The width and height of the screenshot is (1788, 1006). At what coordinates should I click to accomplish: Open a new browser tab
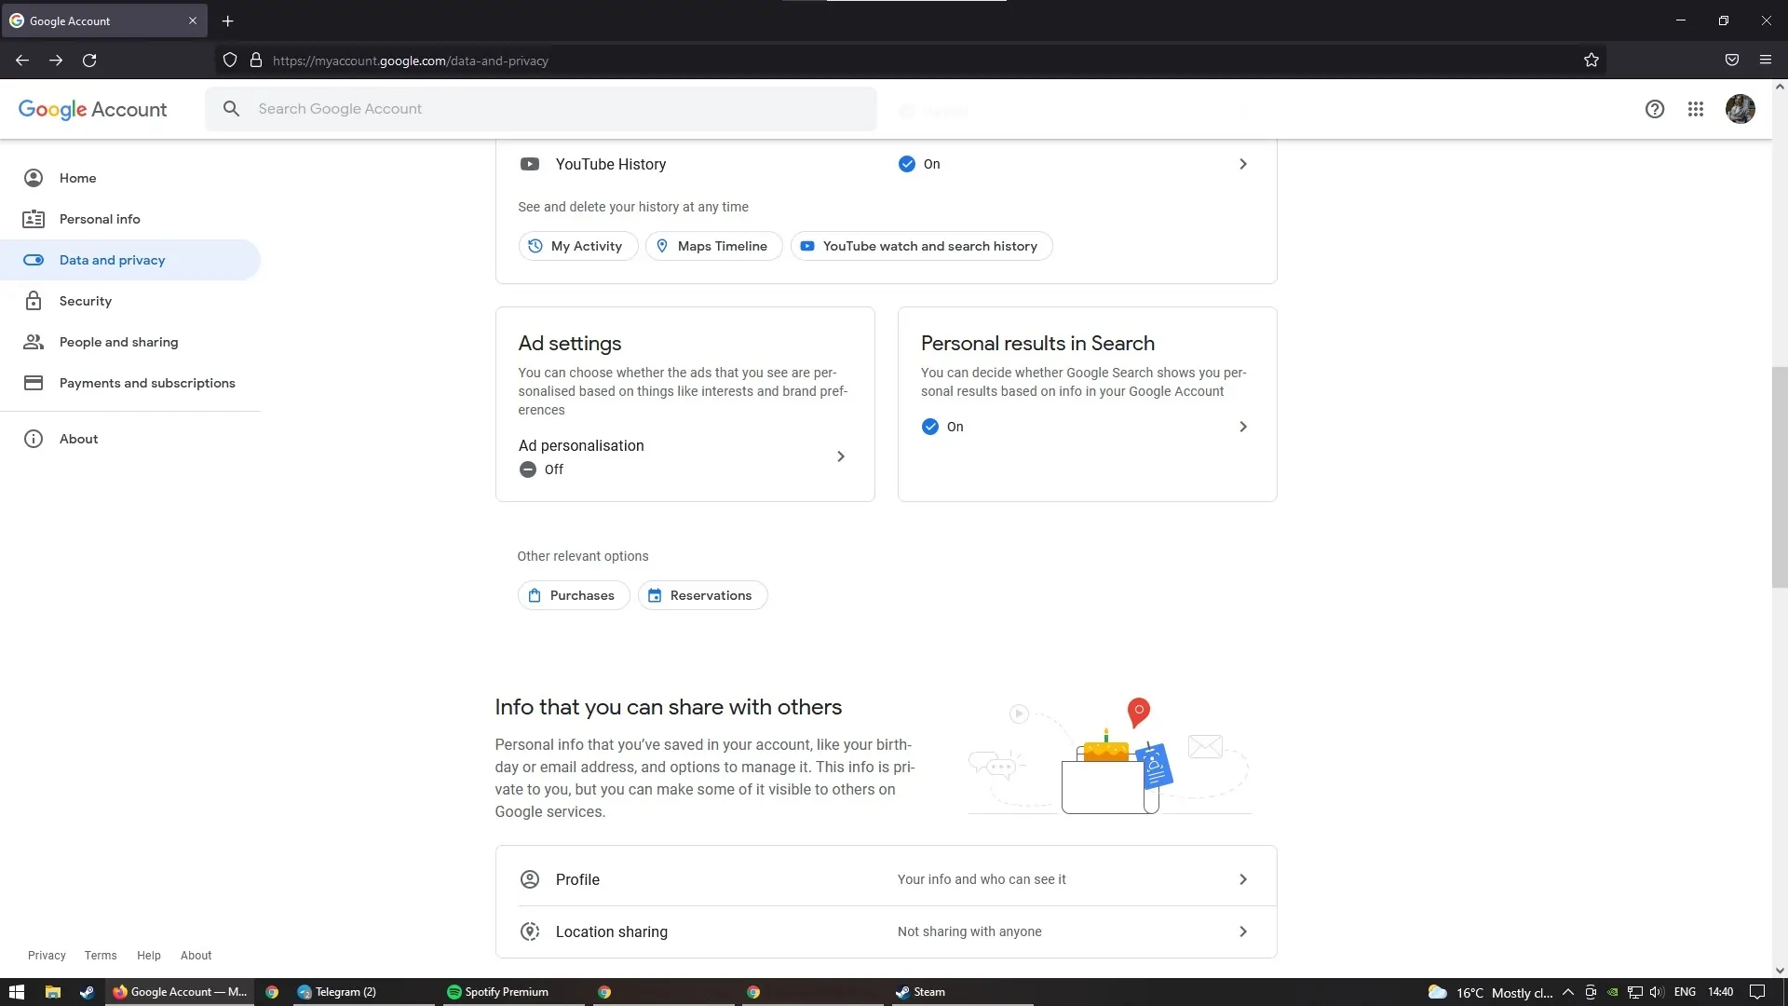227,20
